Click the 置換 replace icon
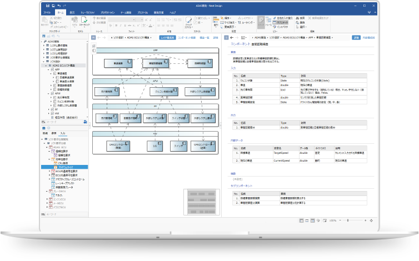This screenshot has width=419, height=261. click(297, 22)
